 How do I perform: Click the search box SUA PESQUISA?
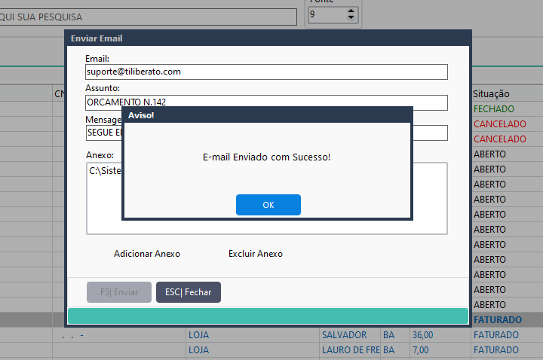[x=149, y=17]
